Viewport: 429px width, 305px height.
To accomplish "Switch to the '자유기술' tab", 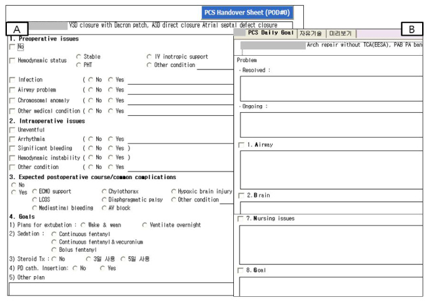I will [x=311, y=33].
